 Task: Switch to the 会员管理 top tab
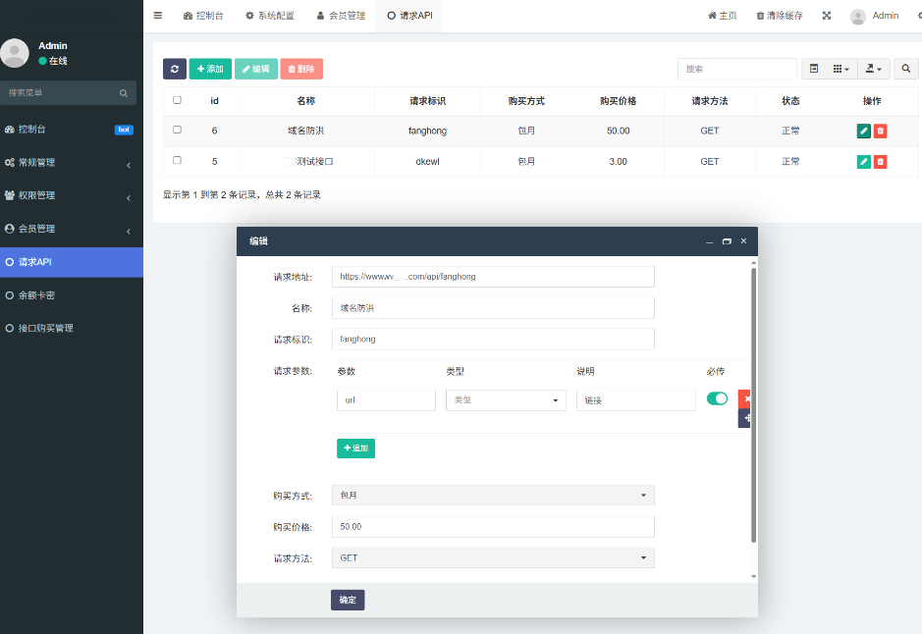[341, 16]
